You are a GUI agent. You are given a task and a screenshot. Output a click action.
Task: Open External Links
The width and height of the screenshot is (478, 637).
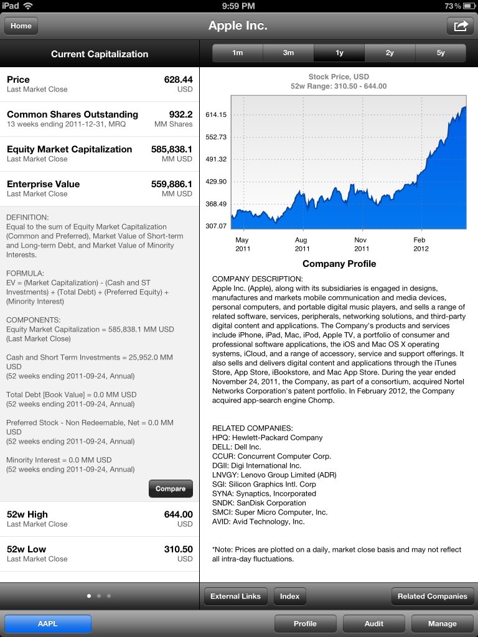236,597
